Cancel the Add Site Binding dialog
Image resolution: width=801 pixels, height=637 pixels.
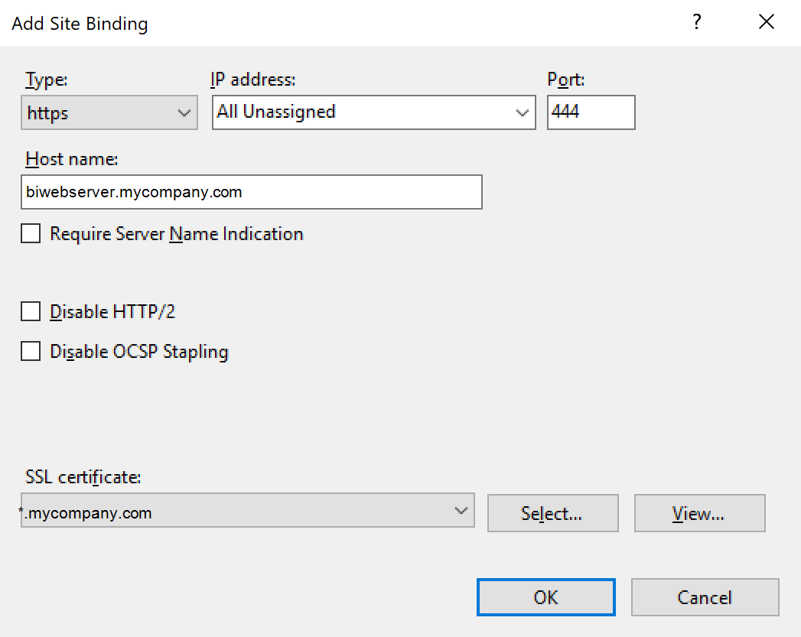(x=705, y=597)
